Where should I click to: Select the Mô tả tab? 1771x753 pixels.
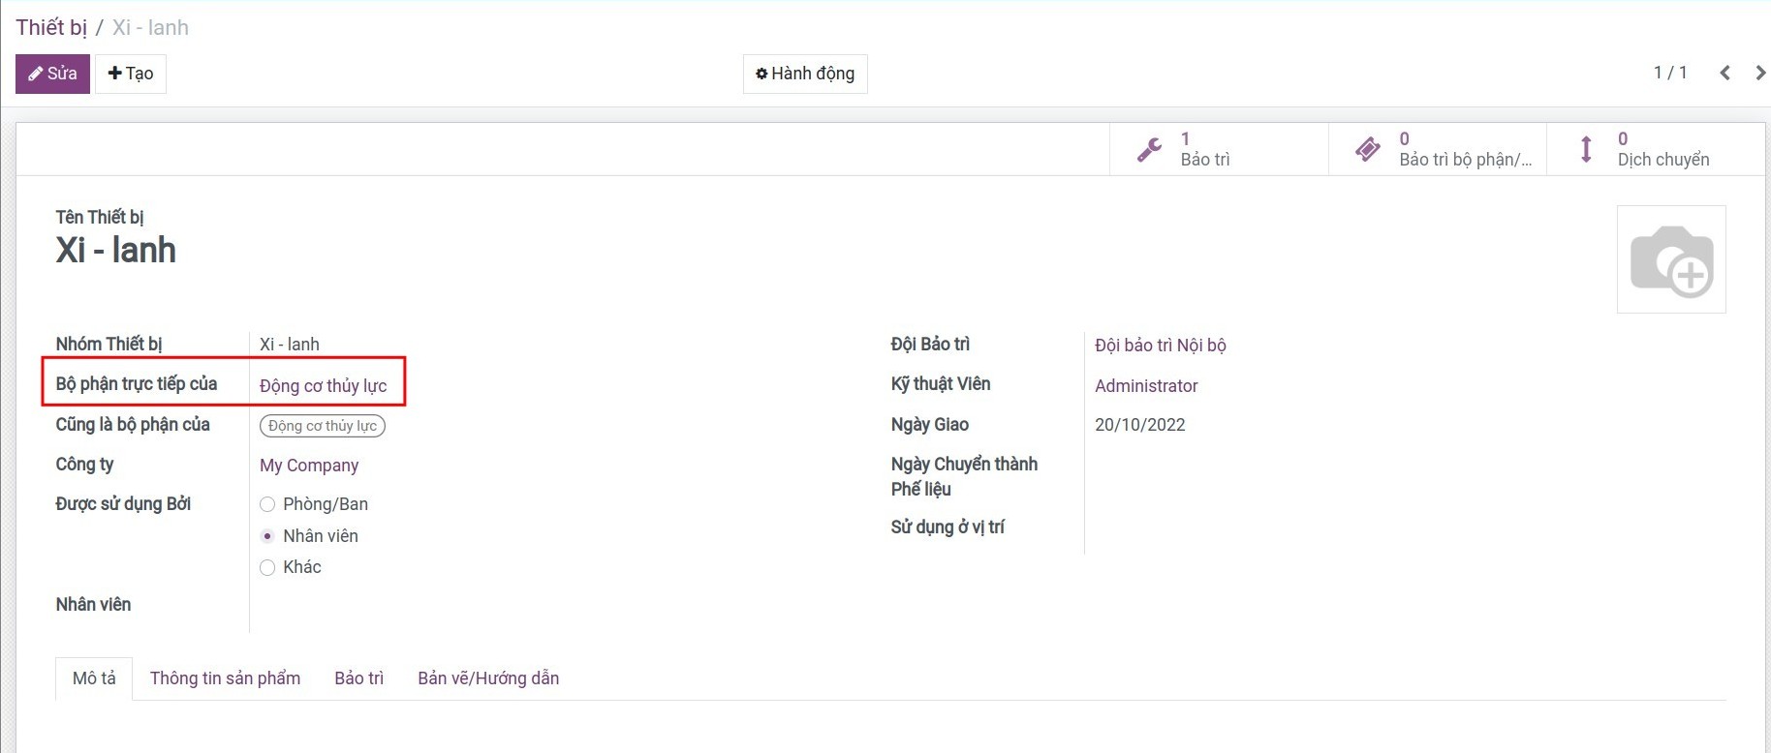pos(94,678)
